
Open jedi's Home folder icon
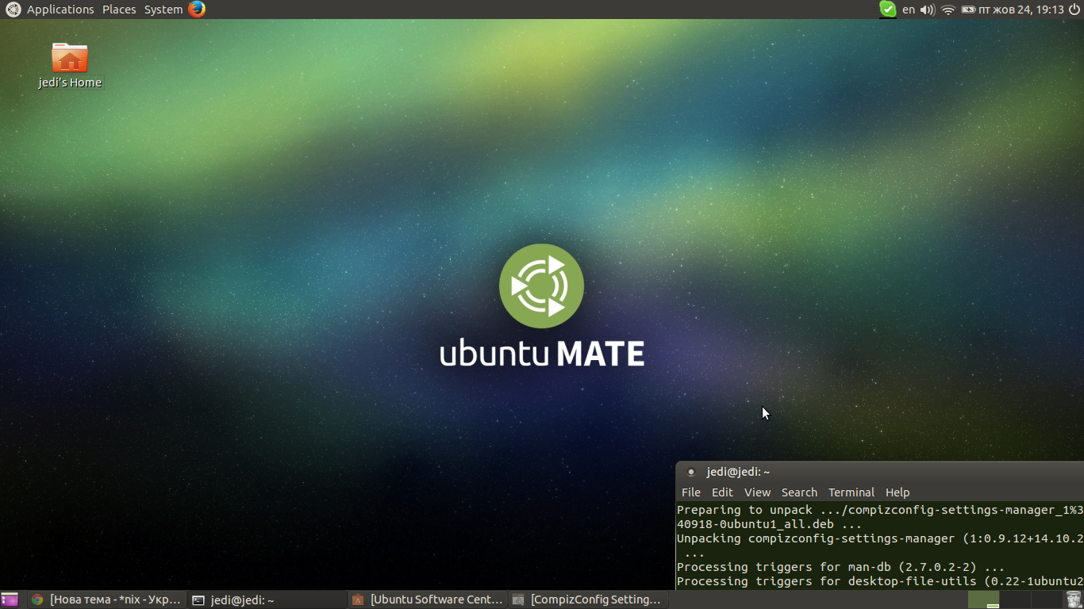coord(70,59)
